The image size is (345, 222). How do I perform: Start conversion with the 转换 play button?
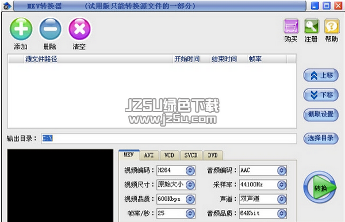pos(320,187)
